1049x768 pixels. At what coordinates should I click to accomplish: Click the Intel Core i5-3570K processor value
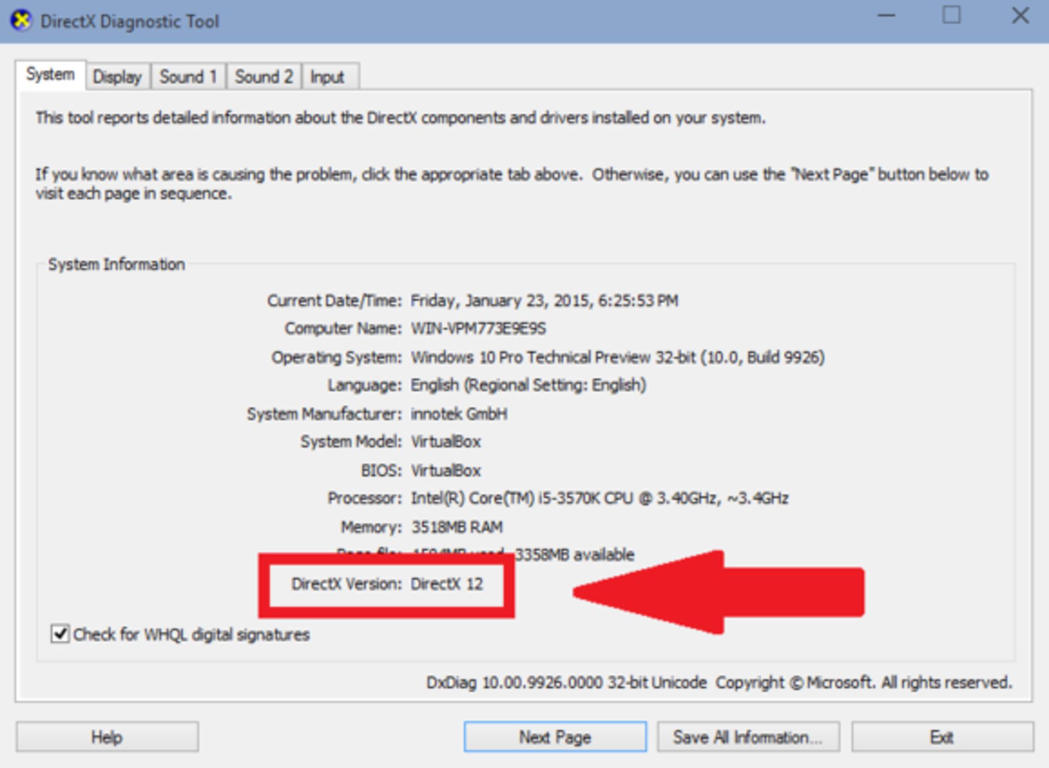point(599,498)
